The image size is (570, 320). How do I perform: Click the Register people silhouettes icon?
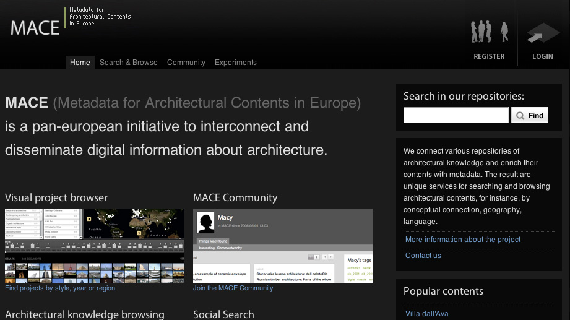(489, 32)
